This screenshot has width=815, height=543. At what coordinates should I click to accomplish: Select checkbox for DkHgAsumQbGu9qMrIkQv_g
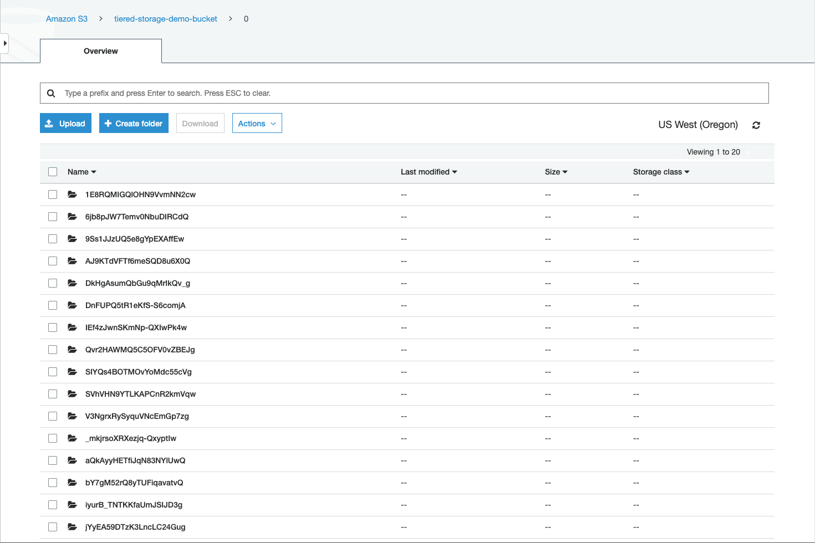[x=53, y=283]
